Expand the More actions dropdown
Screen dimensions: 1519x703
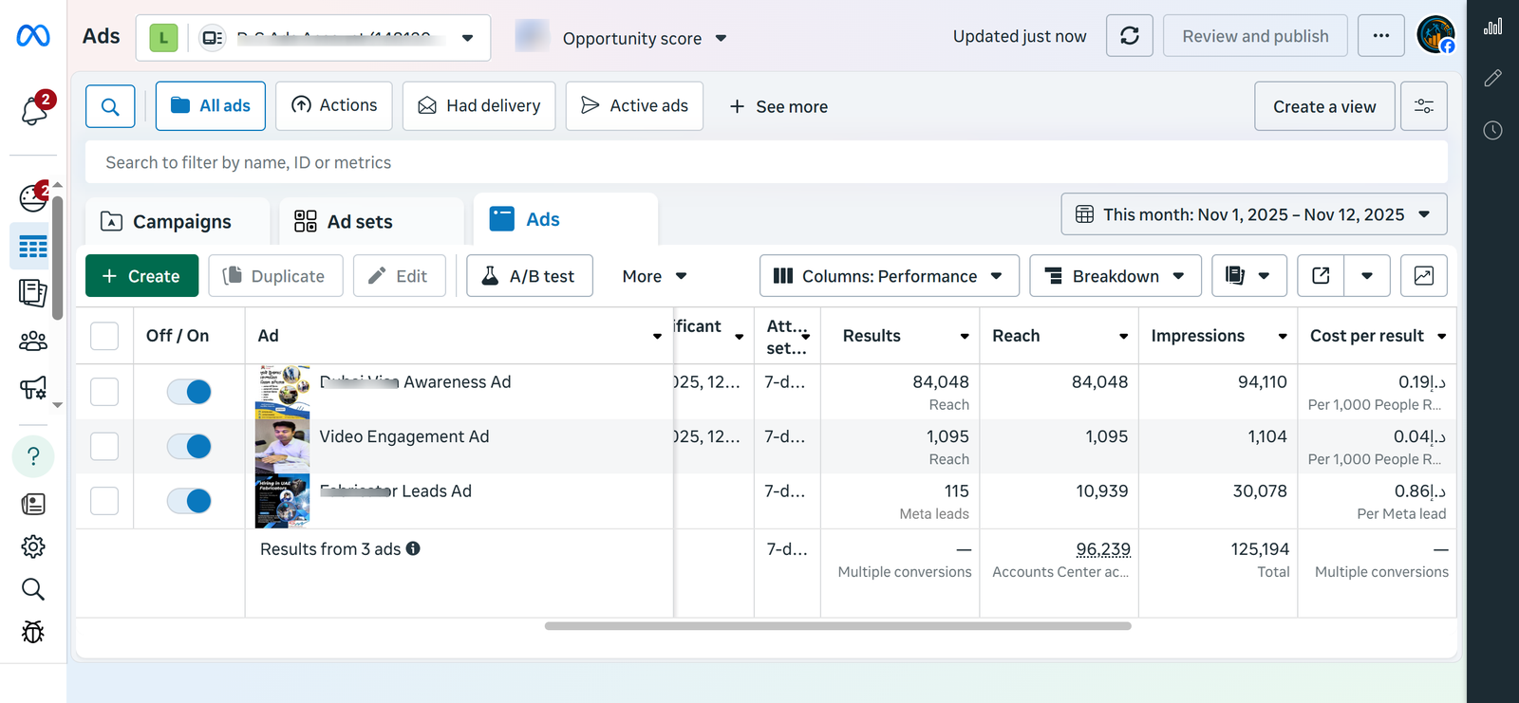tap(654, 276)
